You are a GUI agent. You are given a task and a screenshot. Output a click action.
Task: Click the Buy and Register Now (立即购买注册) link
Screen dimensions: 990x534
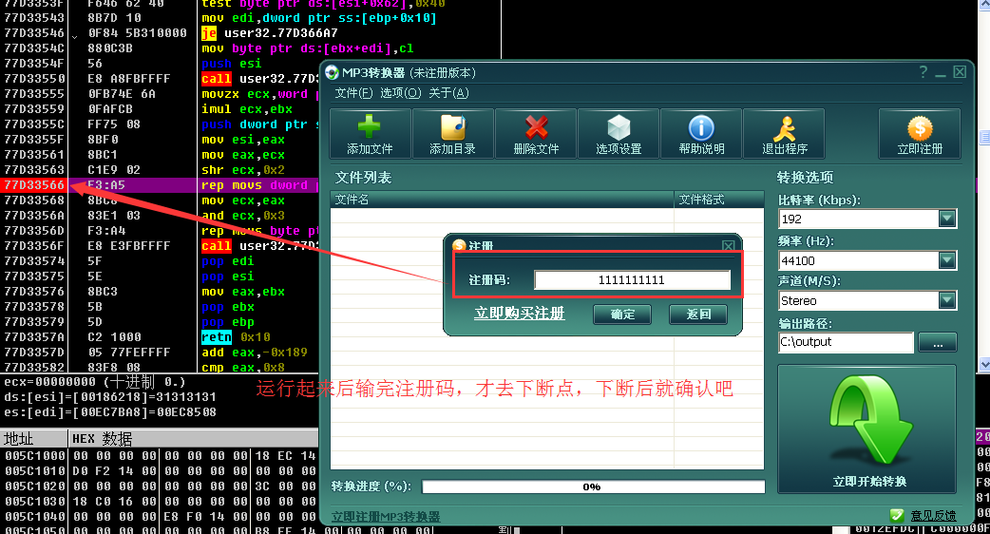click(x=520, y=314)
